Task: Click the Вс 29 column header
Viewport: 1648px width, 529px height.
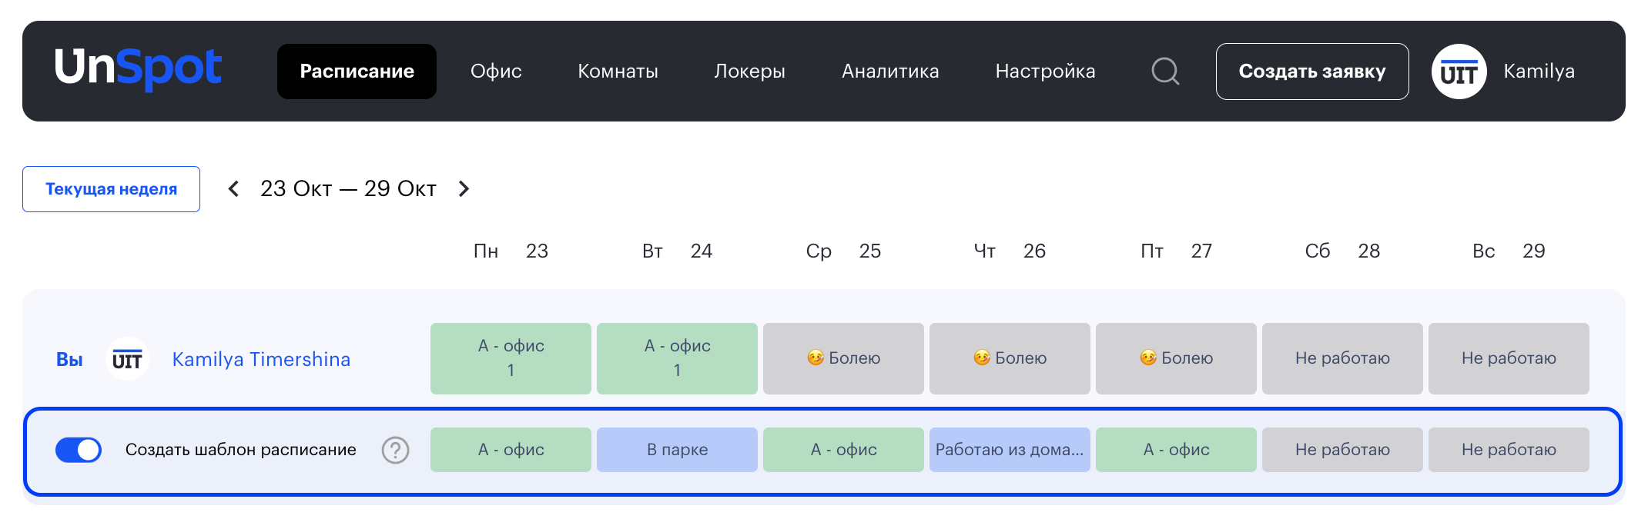Action: 1509,251
